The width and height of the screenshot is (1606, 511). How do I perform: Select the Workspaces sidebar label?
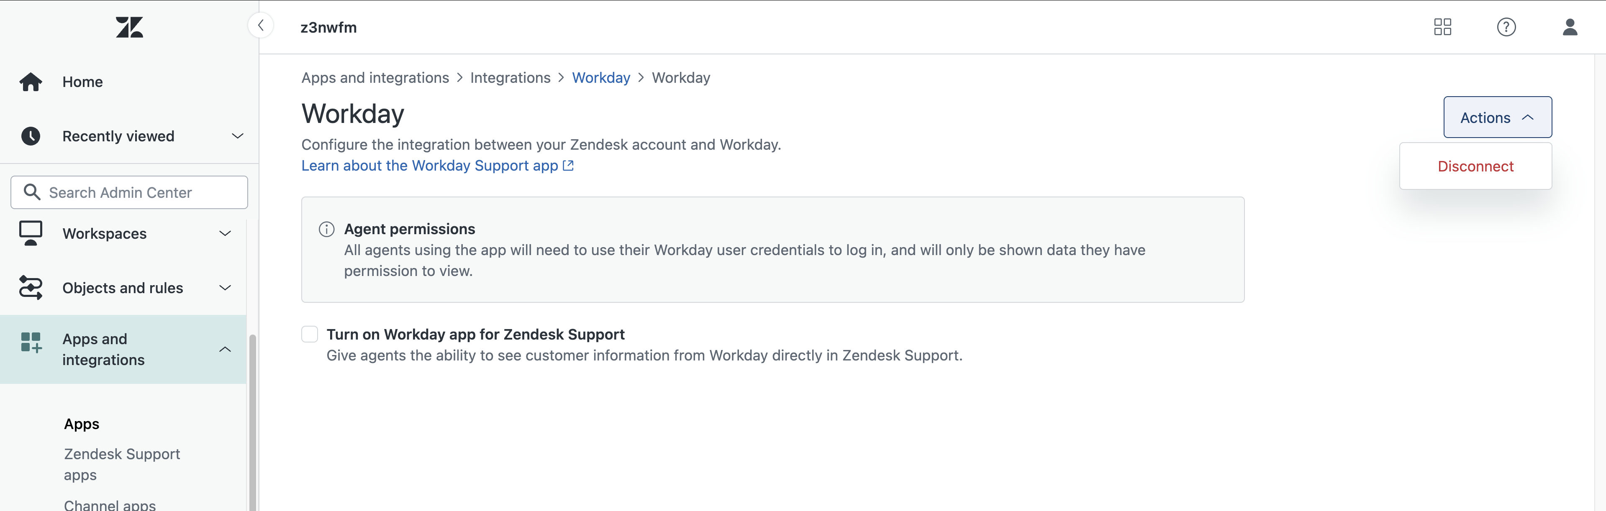105,233
